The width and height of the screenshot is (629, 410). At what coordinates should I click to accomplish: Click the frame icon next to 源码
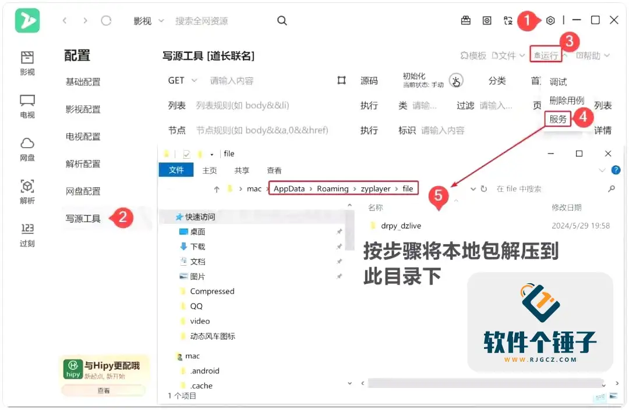[x=341, y=80]
